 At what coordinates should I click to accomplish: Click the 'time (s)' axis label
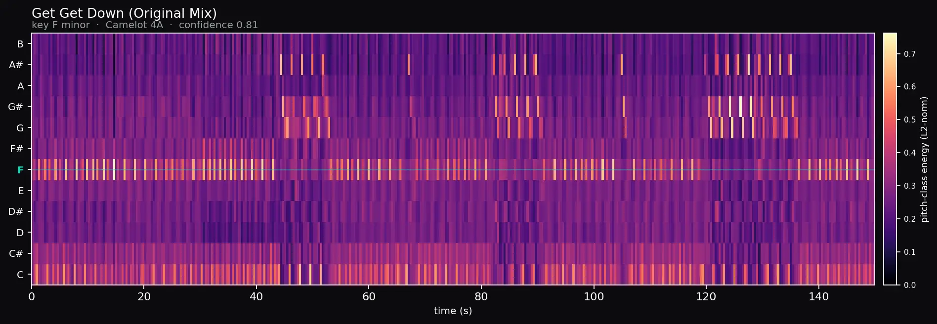(453, 311)
